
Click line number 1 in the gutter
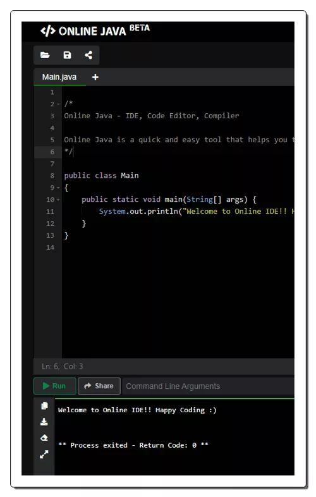click(52, 92)
